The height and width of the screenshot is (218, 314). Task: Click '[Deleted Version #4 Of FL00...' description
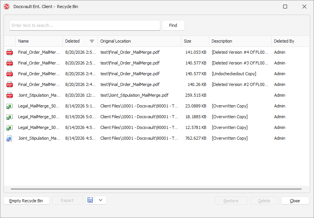240,52
